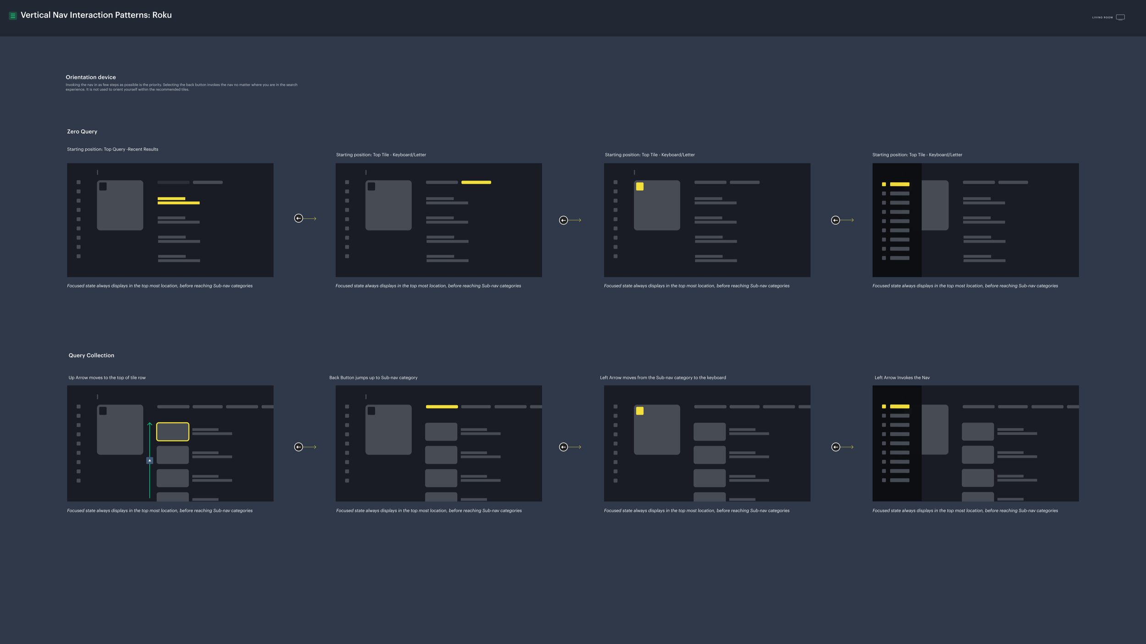Click the blue up-arrow marker on the green line
This screenshot has height=644, width=1146.
tap(150, 460)
